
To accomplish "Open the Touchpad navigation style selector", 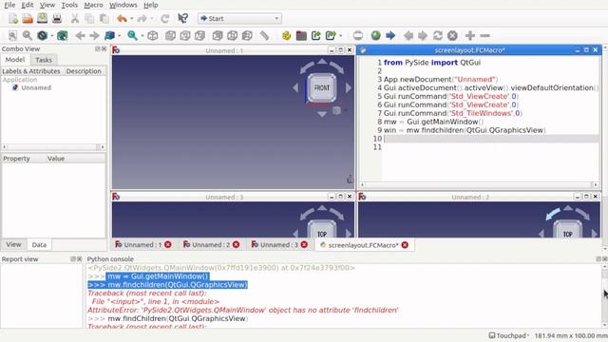I will (509, 335).
